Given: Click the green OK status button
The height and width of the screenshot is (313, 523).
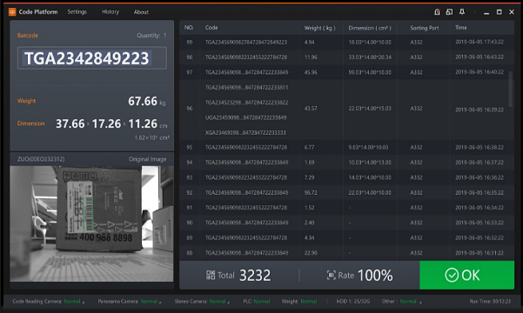Looking at the screenshot, I should point(466,275).
